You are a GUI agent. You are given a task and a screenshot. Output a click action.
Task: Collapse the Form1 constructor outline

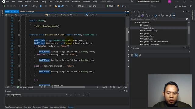point(19,21)
